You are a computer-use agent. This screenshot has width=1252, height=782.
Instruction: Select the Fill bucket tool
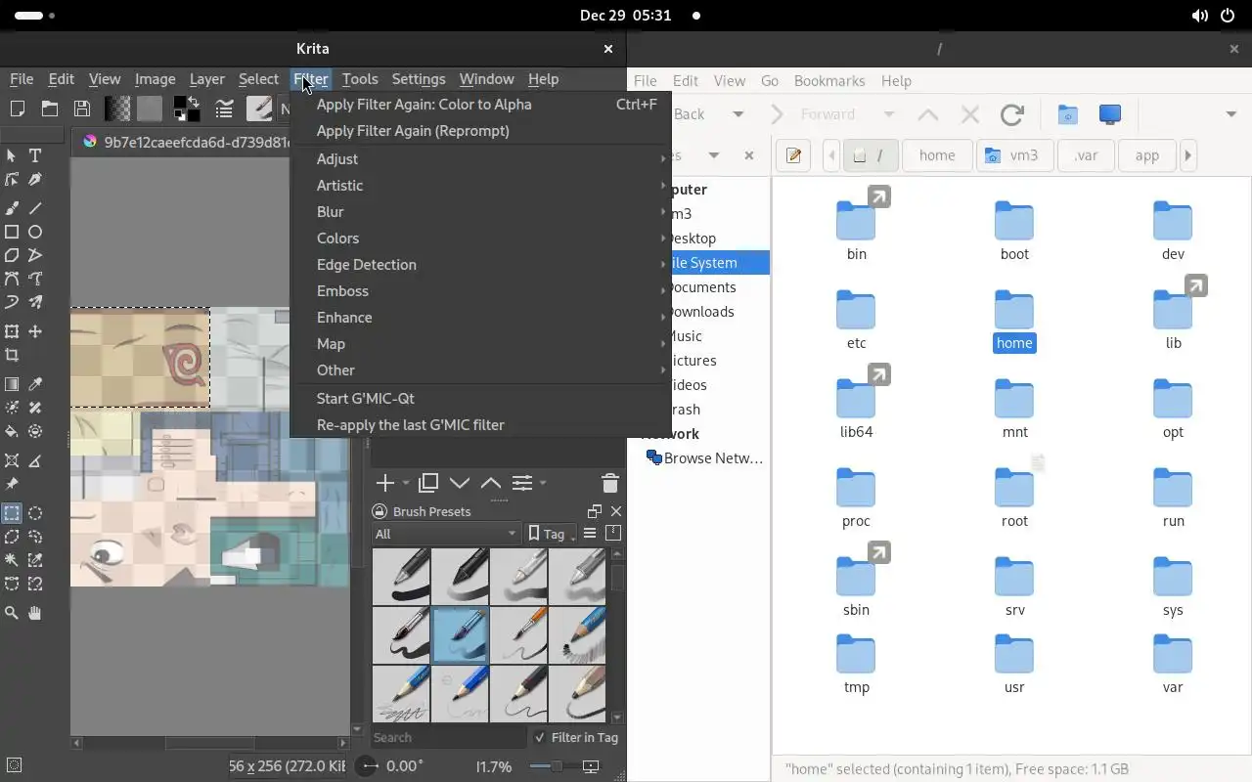coord(12,431)
